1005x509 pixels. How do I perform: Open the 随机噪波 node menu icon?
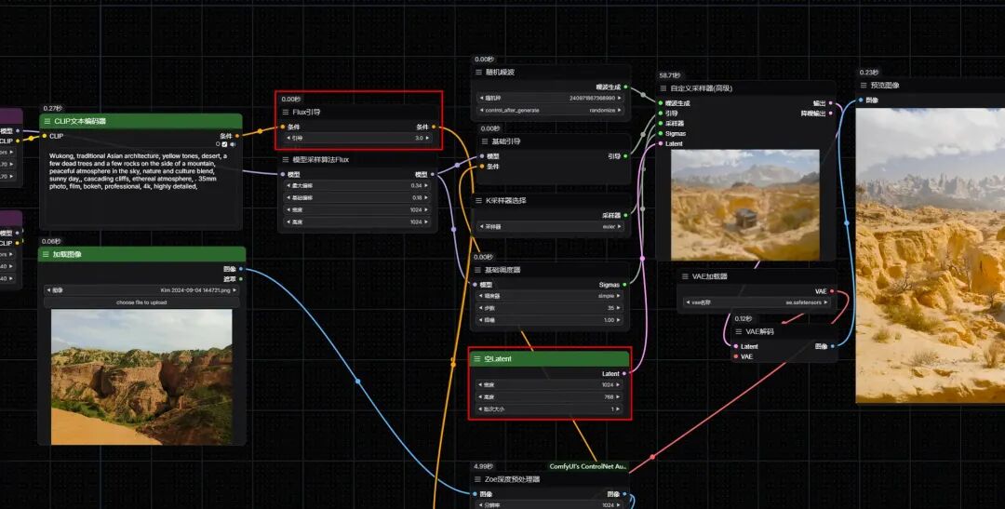coord(479,73)
